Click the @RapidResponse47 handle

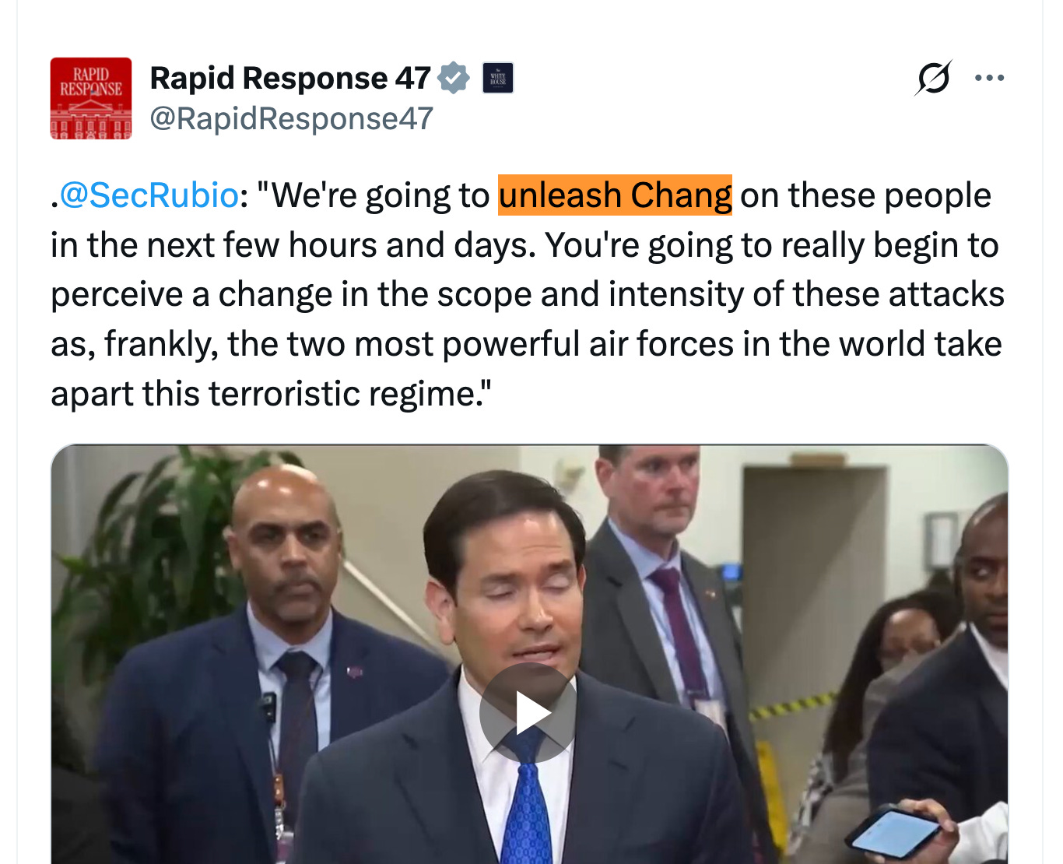point(291,118)
